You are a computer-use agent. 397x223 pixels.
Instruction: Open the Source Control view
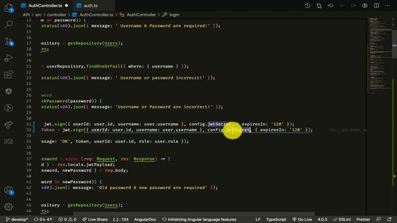click(9, 42)
